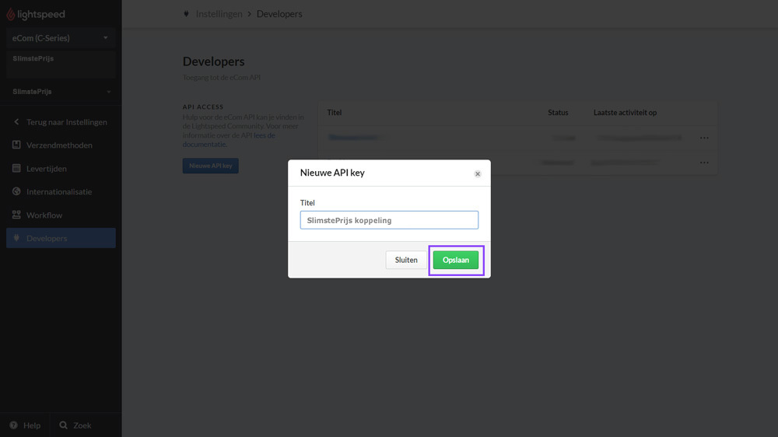
Task: Open the documentatie link
Action: [x=205, y=144]
